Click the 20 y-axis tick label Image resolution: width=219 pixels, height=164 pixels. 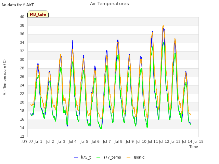click(x=22, y=102)
